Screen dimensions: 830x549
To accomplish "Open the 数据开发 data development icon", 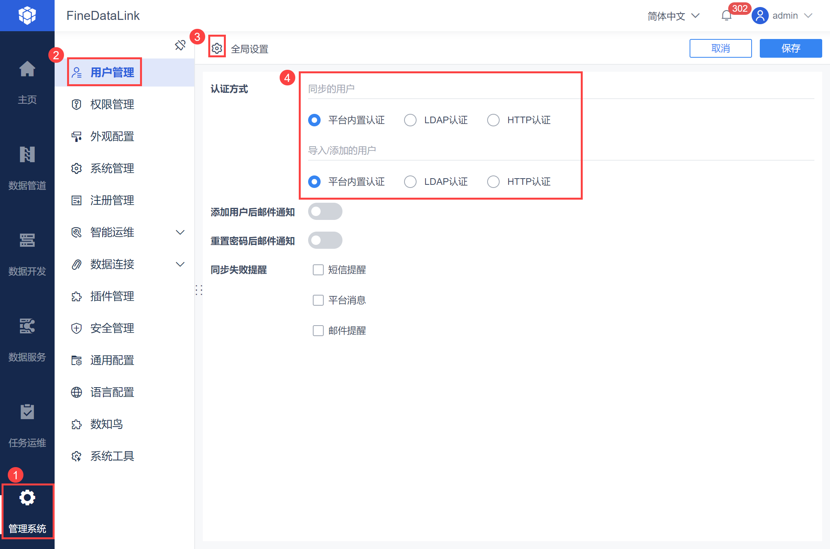I will pyautogui.click(x=27, y=241).
